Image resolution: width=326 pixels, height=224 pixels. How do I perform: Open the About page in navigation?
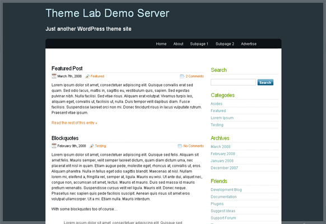pos(178,44)
